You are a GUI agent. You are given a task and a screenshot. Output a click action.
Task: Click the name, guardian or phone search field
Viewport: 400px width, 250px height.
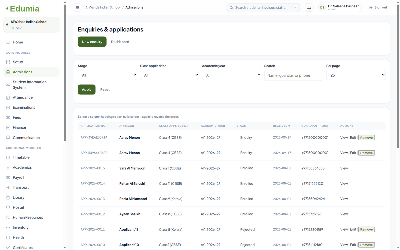(x=293, y=75)
